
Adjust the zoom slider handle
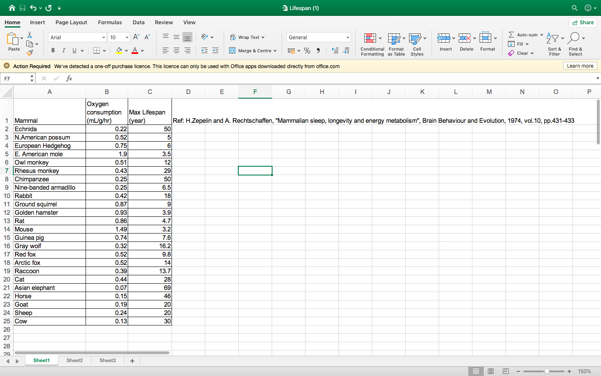pyautogui.click(x=547, y=371)
